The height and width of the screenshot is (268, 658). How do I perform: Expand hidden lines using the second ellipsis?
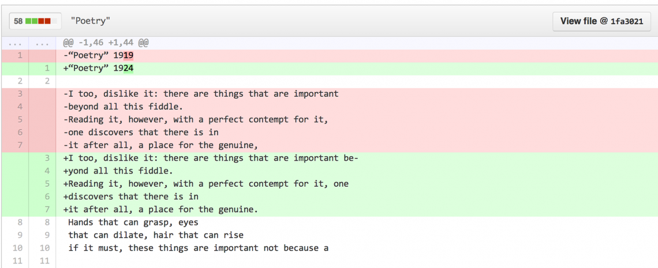point(42,43)
